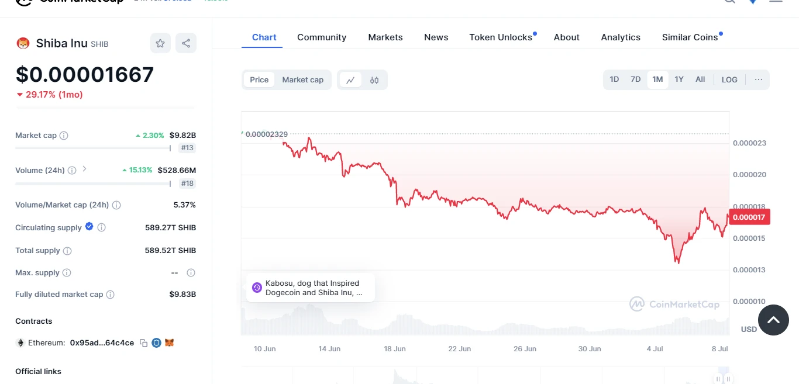
Task: Open the Community tab
Action: tap(322, 37)
